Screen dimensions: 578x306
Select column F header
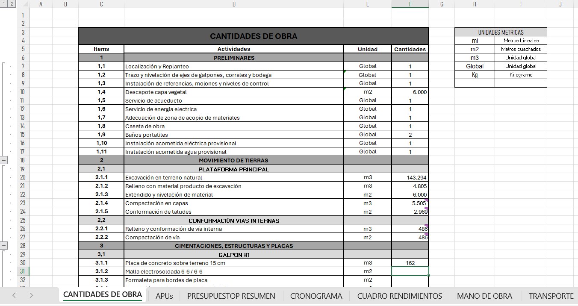[410, 4]
